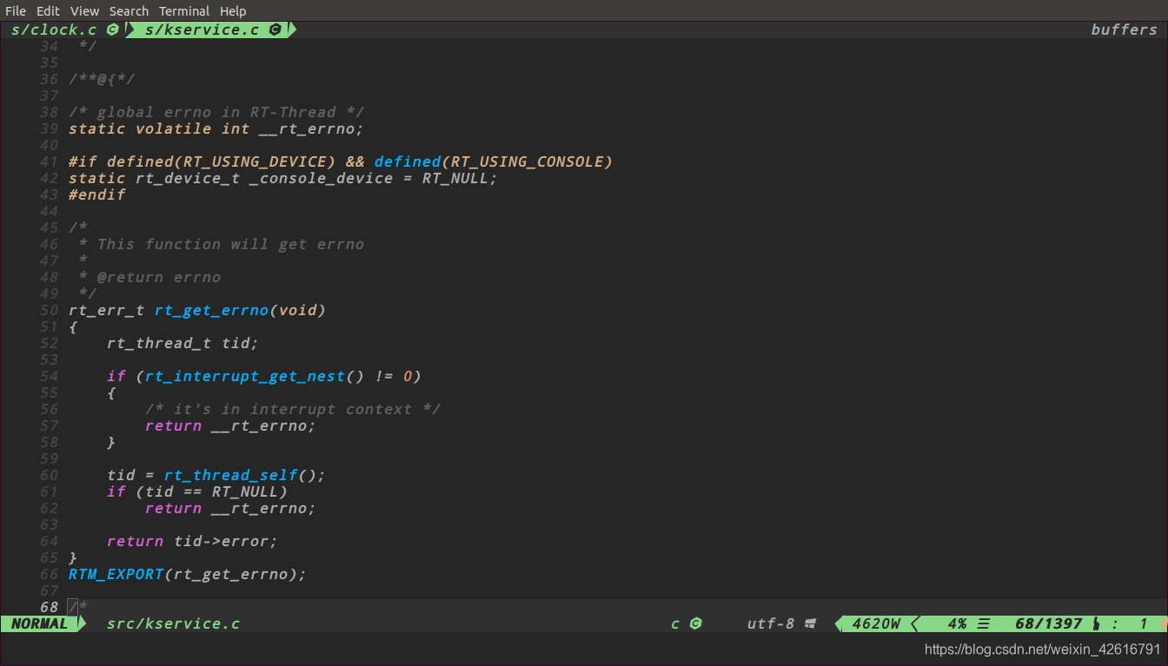Click line number 68 in gutter
Image resolution: width=1168 pixels, height=666 pixels.
click(49, 607)
